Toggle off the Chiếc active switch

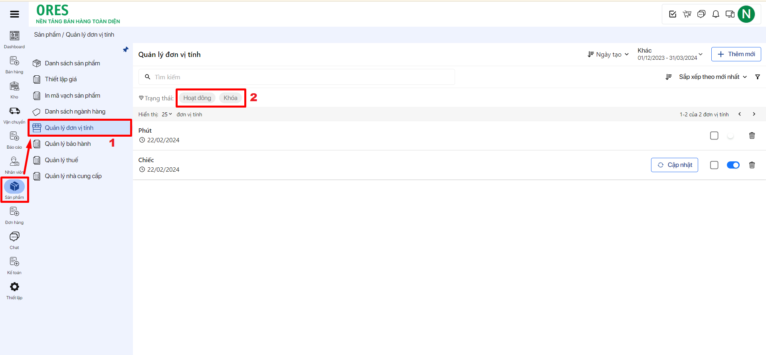pyautogui.click(x=733, y=165)
